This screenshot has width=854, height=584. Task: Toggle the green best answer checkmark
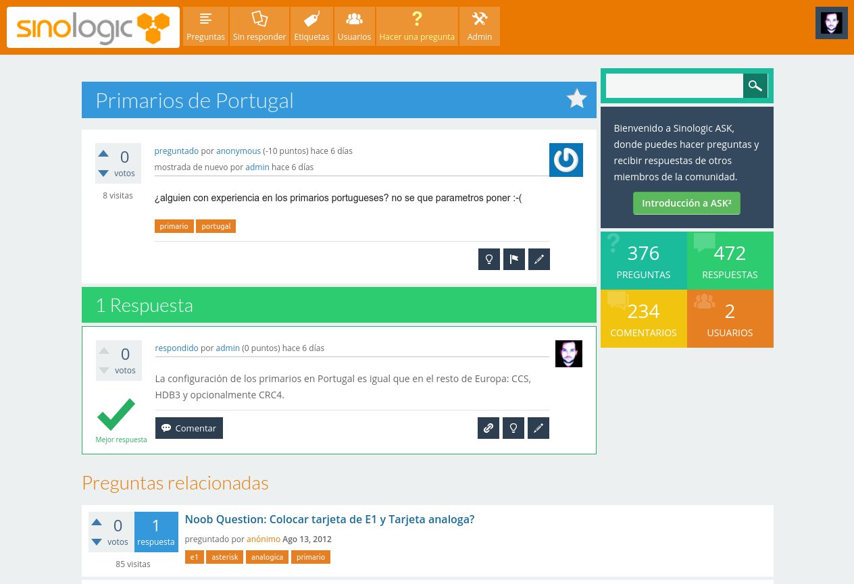pyautogui.click(x=116, y=415)
